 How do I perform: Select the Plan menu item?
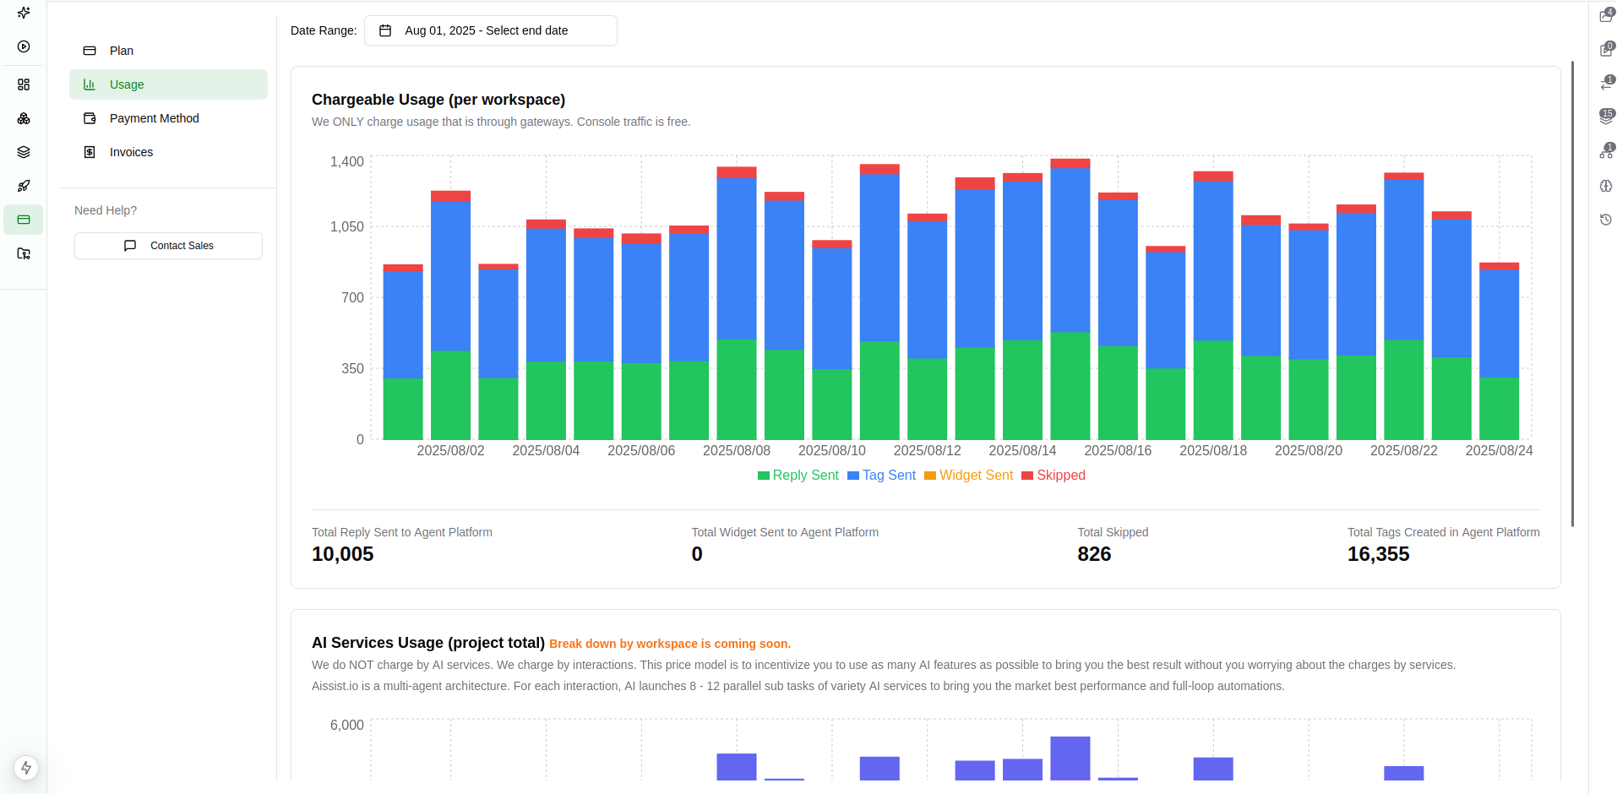tap(122, 51)
